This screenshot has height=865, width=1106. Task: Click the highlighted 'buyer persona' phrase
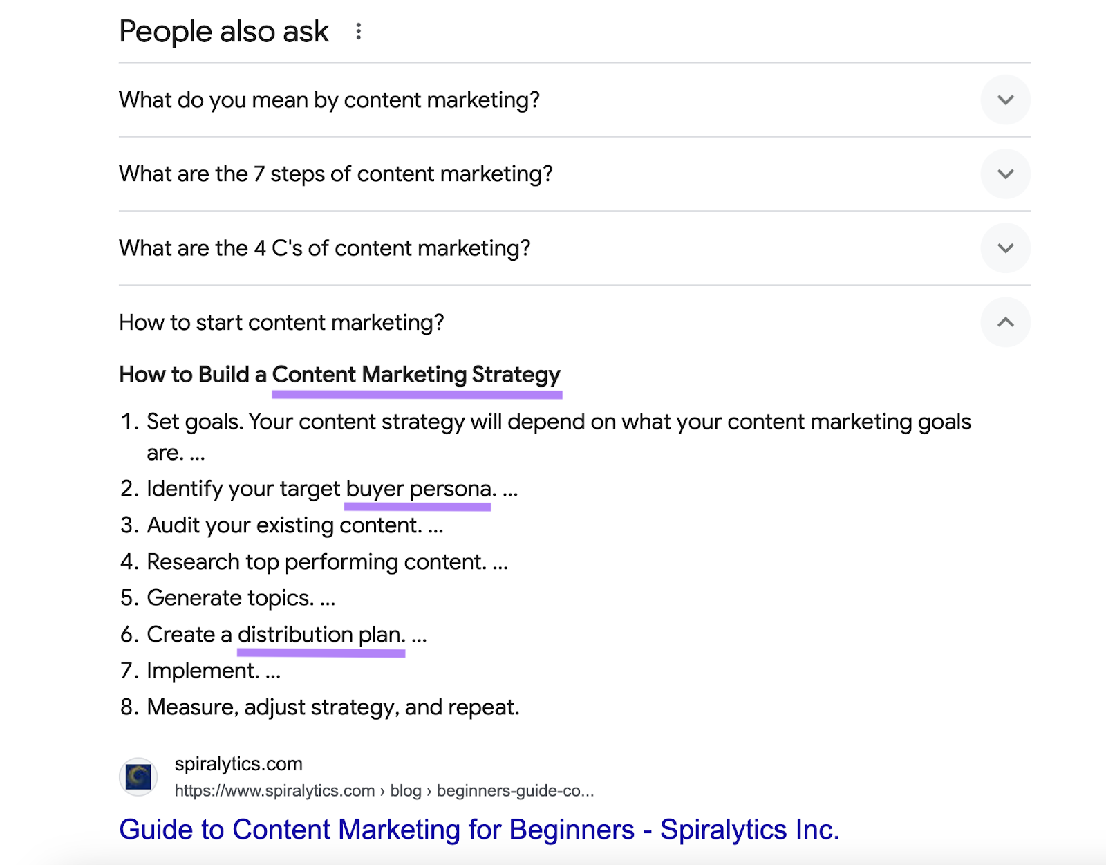pyautogui.click(x=418, y=489)
